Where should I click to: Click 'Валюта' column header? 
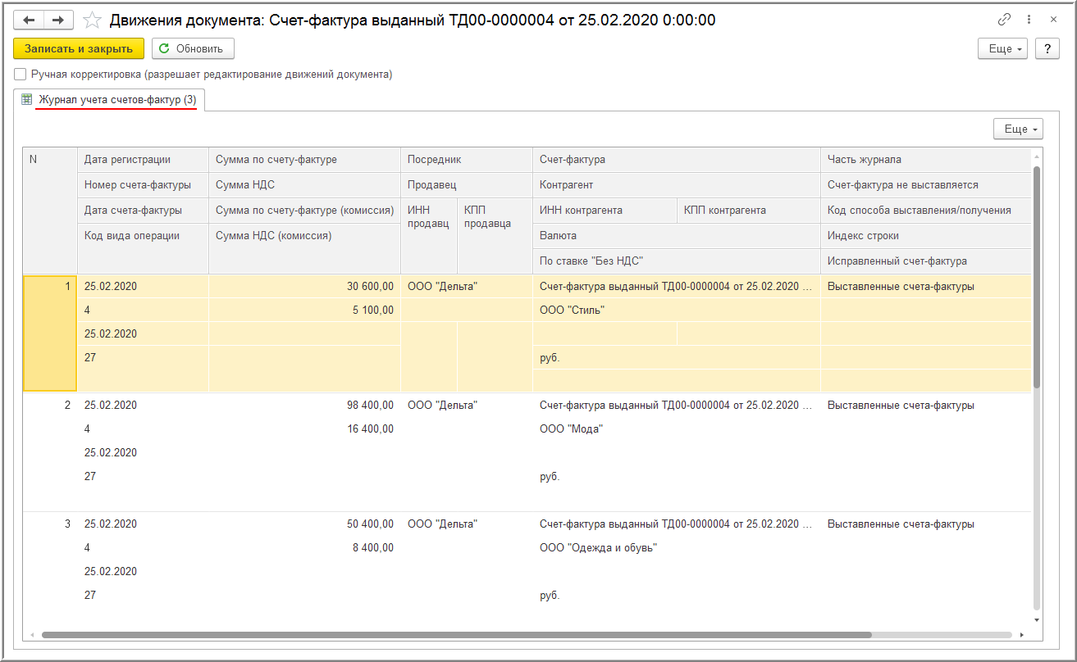point(677,236)
